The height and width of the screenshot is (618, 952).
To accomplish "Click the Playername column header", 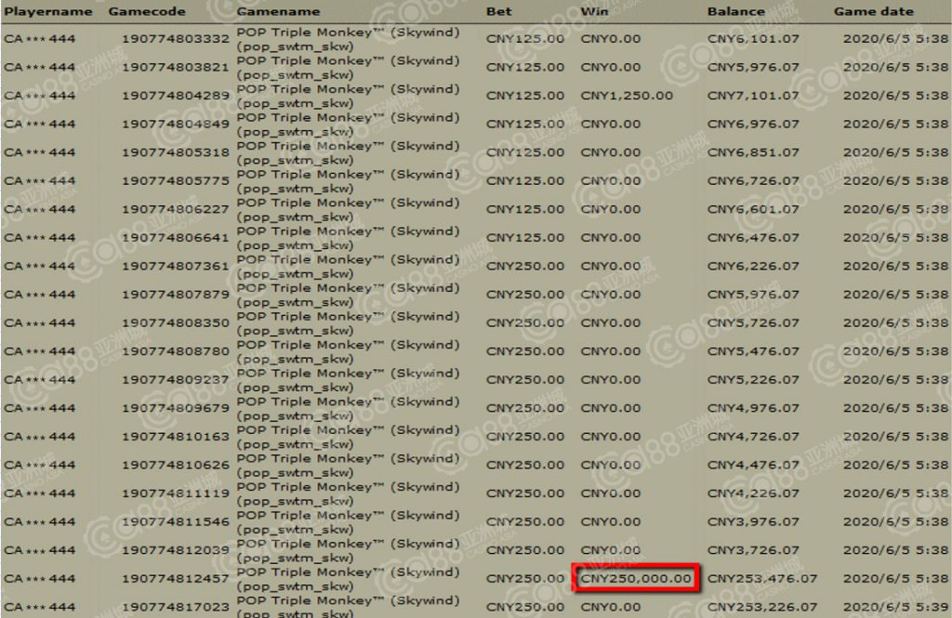I will (48, 12).
